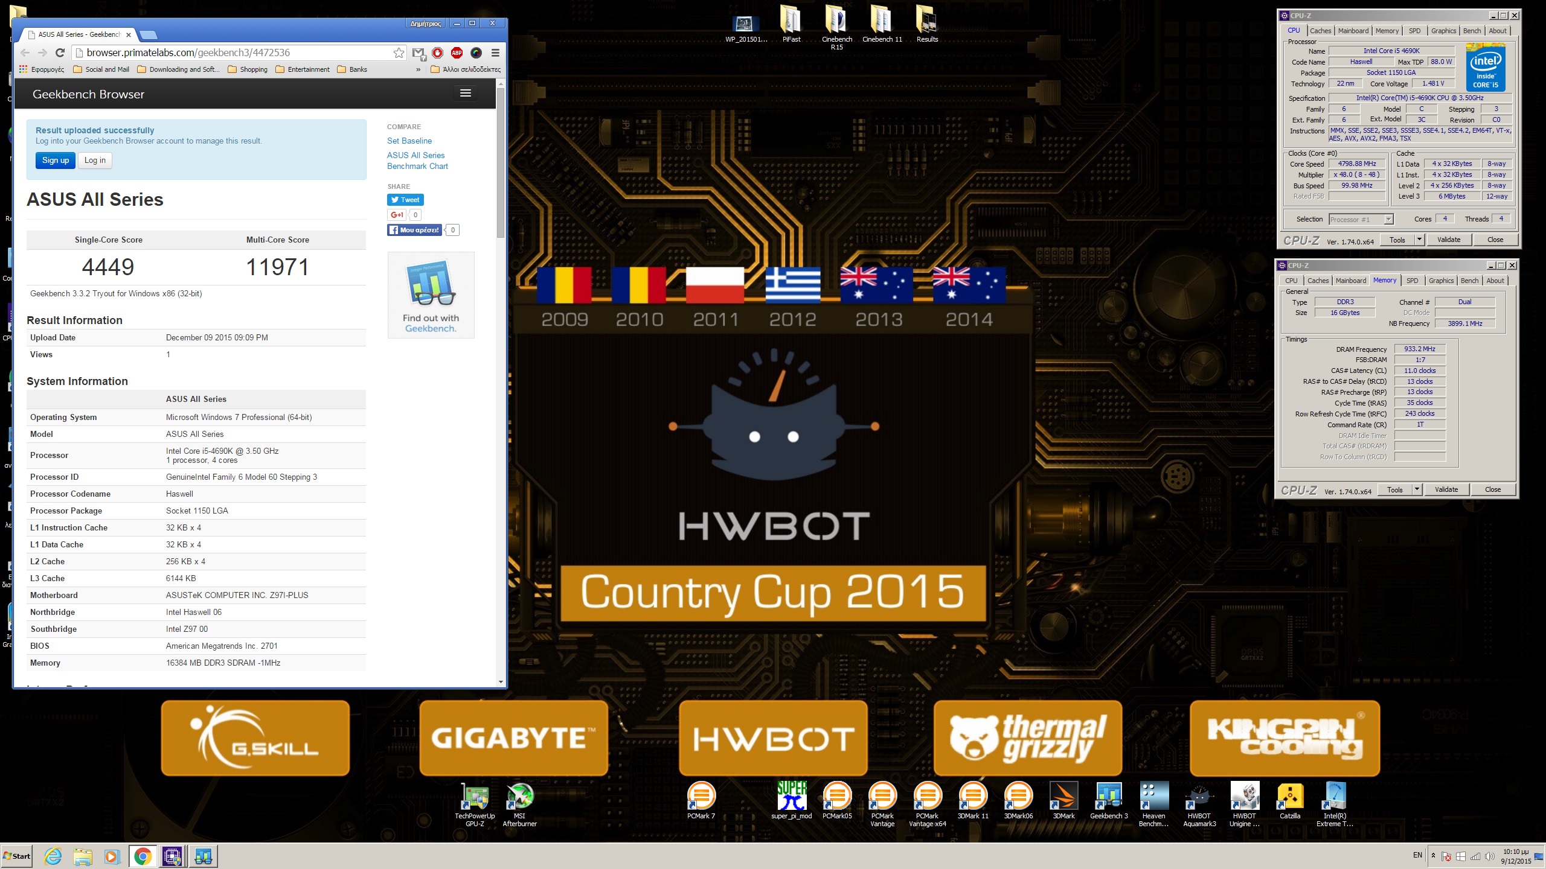The image size is (1546, 869).
Task: Open Social and Mail bookmarks folder
Action: (x=101, y=69)
